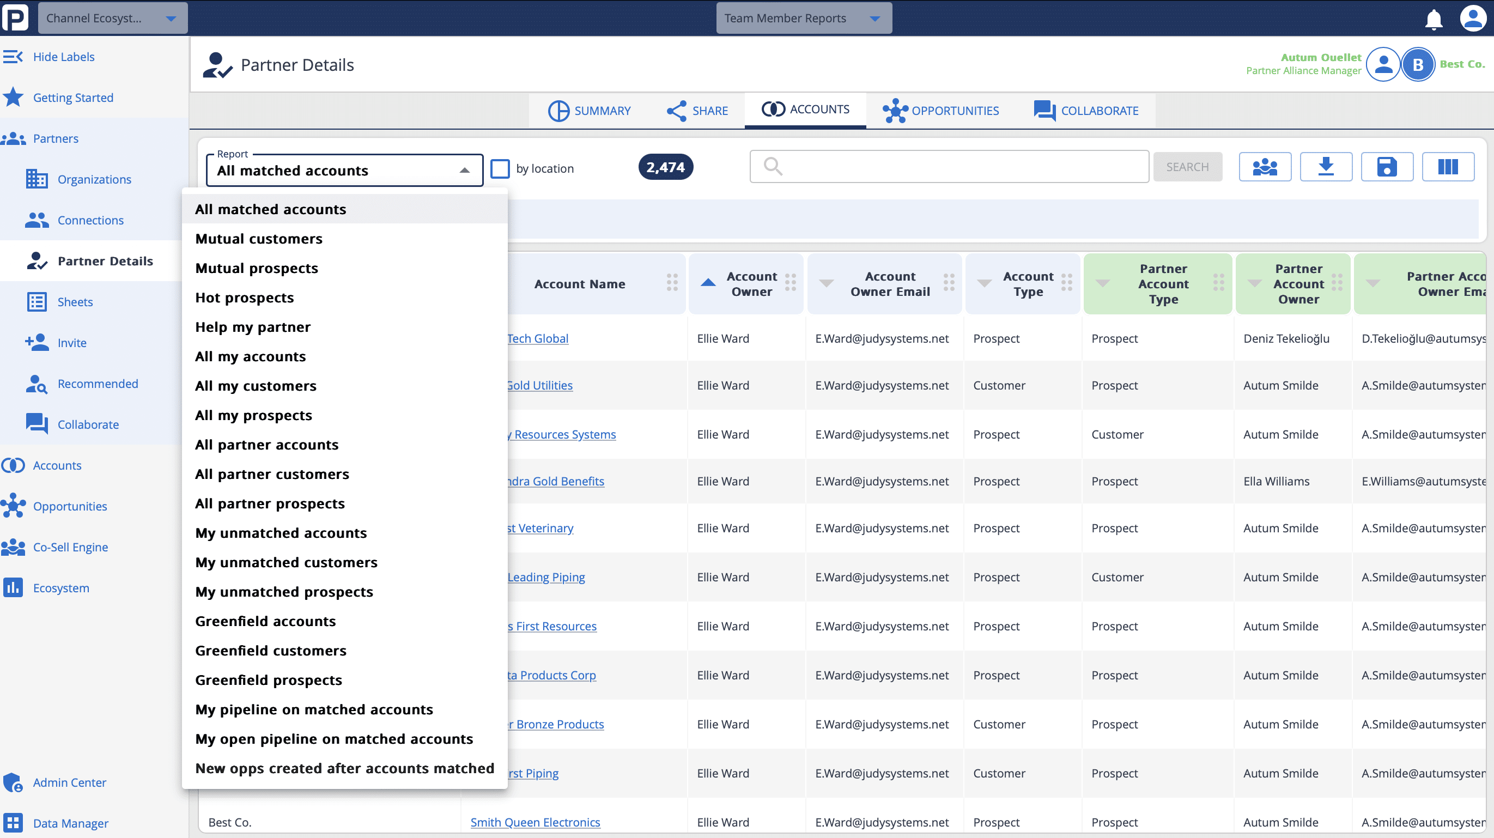Viewport: 1494px width, 838px height.
Task: Open the Smith Queen Electronics account link
Action: [535, 822]
